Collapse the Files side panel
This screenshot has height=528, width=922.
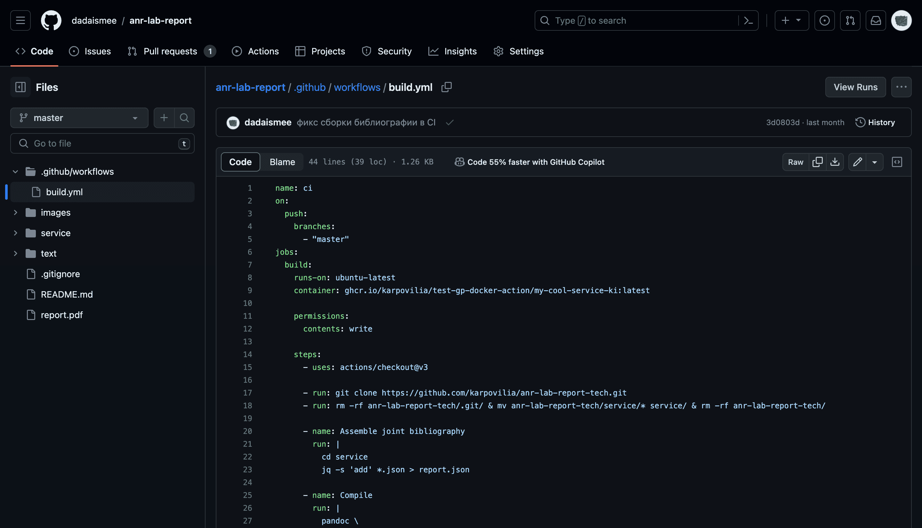(20, 87)
